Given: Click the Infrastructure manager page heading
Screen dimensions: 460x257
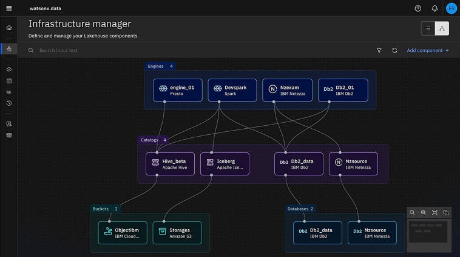Looking at the screenshot, I should [x=79, y=24].
